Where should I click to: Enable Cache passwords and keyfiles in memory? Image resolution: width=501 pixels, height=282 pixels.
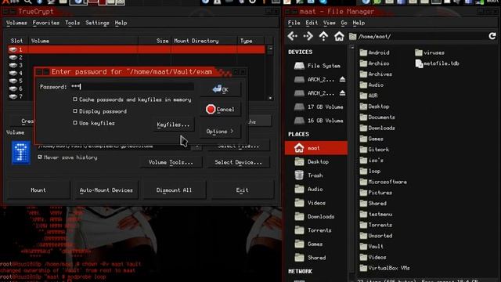(75, 99)
